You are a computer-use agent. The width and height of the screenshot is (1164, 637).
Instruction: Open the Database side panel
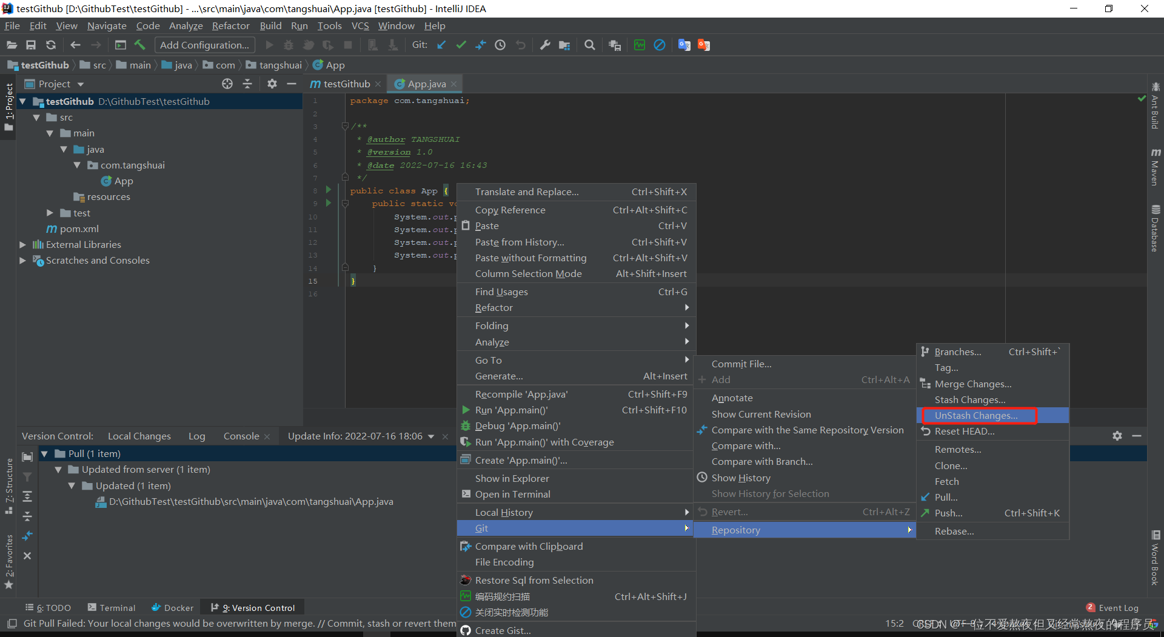click(1156, 228)
